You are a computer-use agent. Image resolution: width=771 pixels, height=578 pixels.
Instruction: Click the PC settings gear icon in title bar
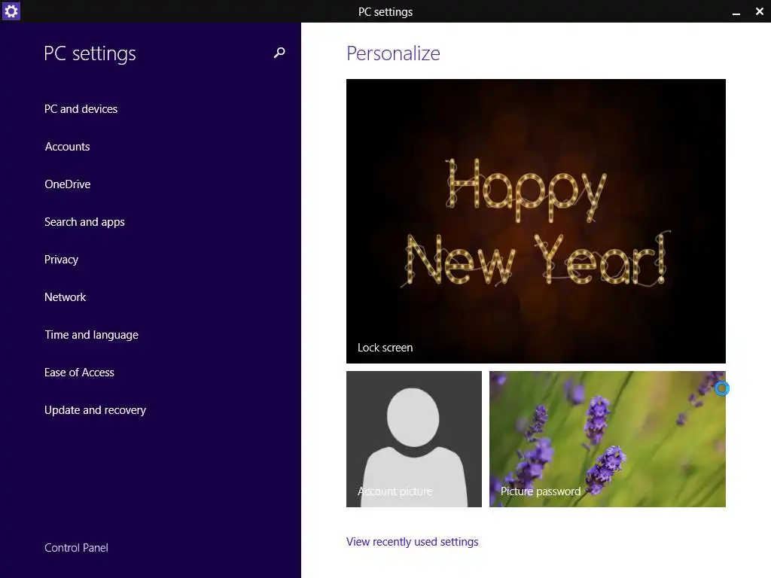11,11
